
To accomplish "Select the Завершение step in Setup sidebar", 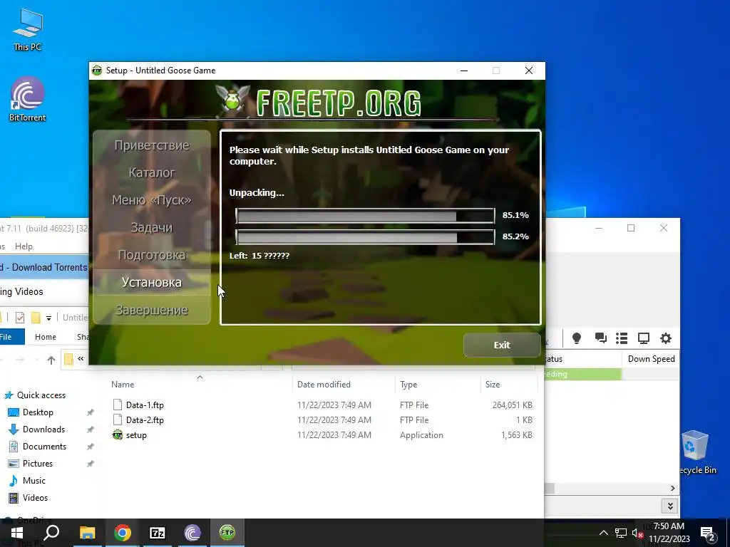I will (152, 310).
